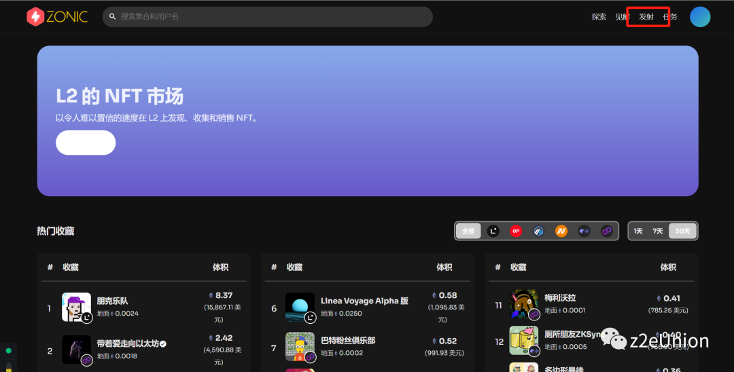Viewport: 734px width, 372px height.
Task: Click the search magnifier icon
Action: coord(112,16)
